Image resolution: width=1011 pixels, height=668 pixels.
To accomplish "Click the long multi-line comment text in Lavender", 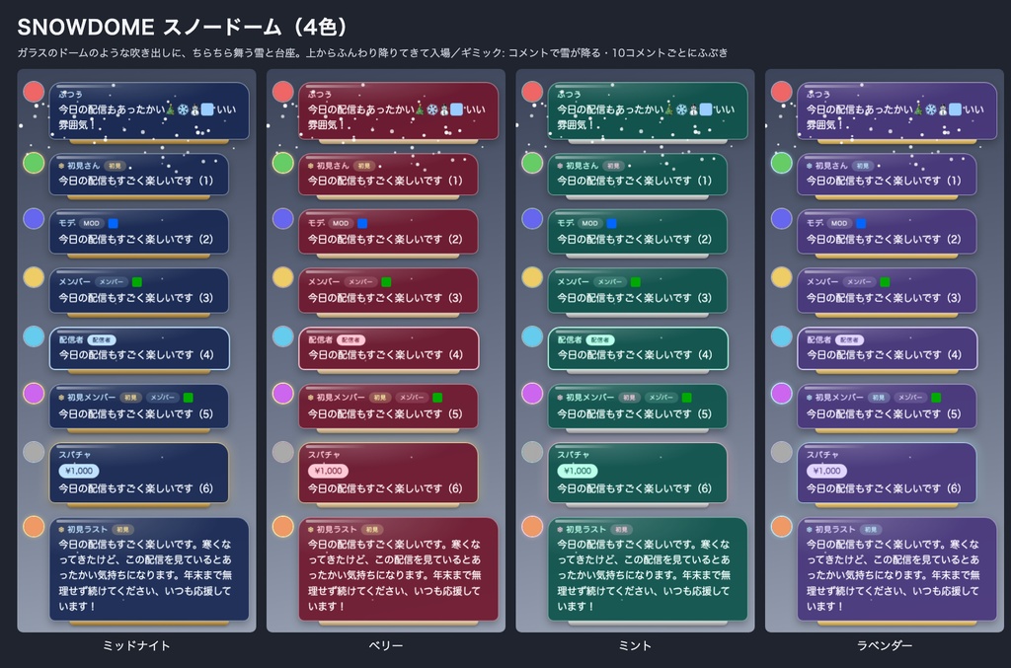I will pos(893,575).
